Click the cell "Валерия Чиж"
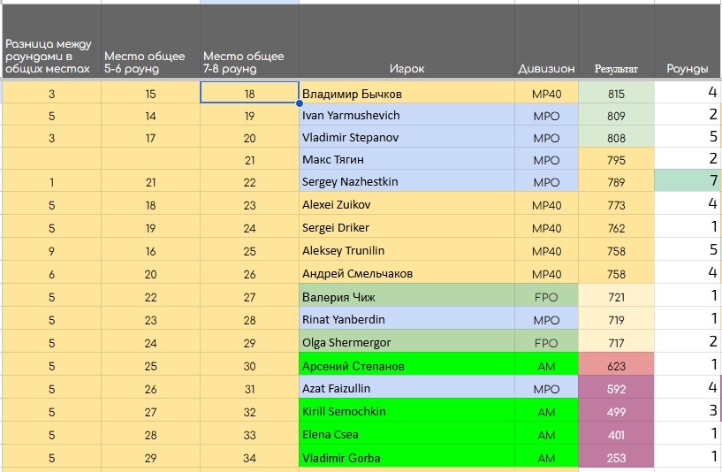This screenshot has height=472, width=722. [x=407, y=295]
